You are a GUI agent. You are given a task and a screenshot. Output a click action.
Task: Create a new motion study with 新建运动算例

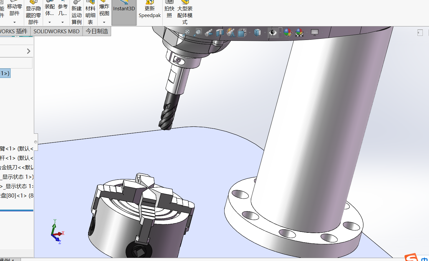click(x=77, y=12)
